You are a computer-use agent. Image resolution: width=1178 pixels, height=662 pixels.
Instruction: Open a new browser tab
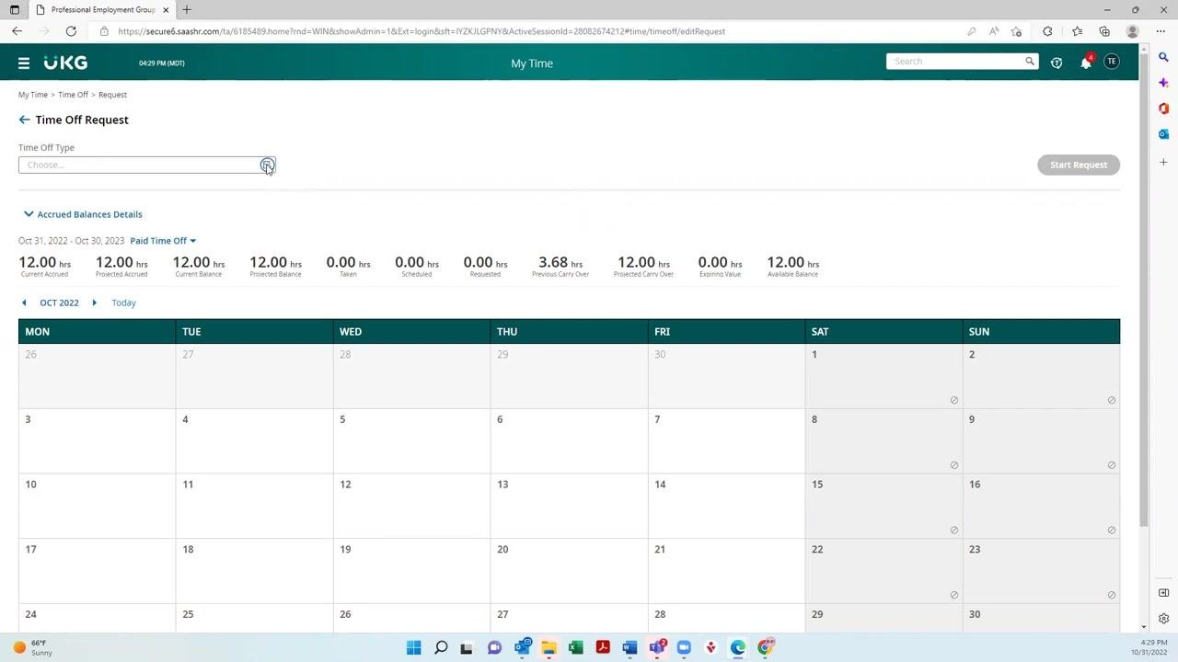[x=187, y=10]
